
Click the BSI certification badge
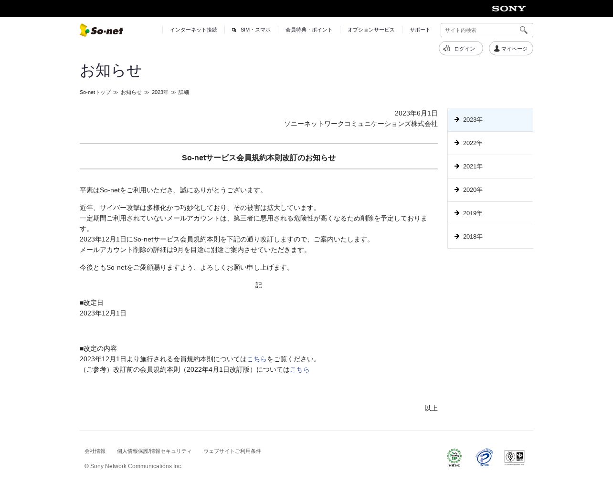click(514, 457)
